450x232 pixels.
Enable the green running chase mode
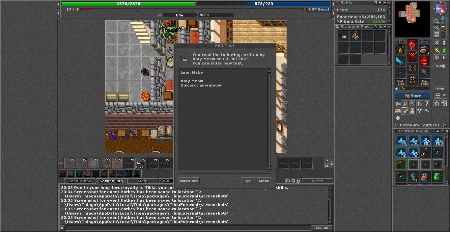[444, 50]
